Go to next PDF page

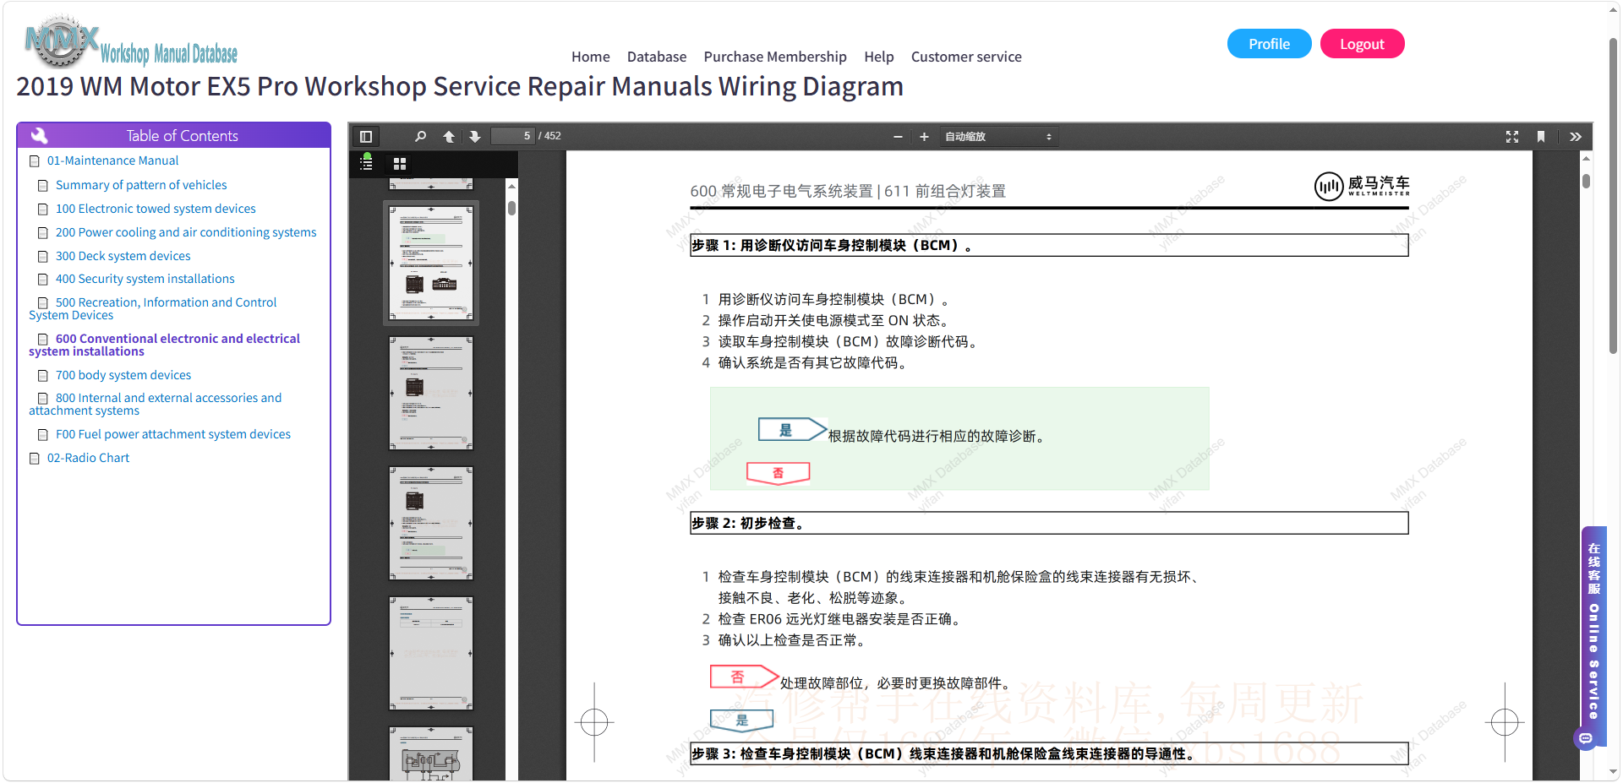coord(475,136)
